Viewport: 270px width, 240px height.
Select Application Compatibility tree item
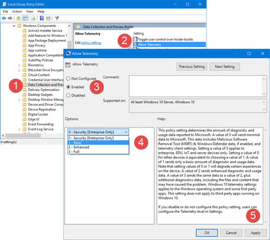coord(46,55)
